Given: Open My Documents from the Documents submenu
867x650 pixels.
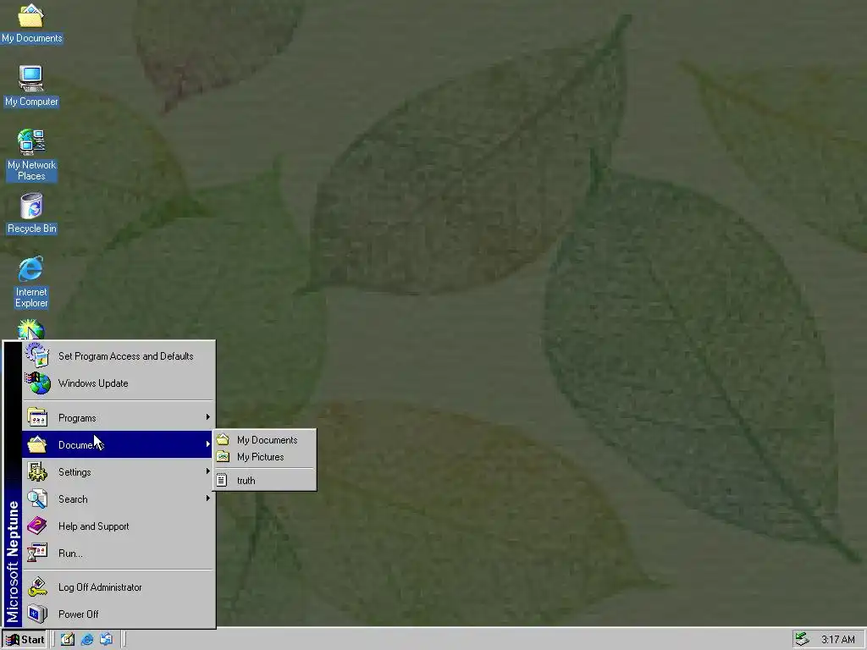Looking at the screenshot, I should 264,439.
